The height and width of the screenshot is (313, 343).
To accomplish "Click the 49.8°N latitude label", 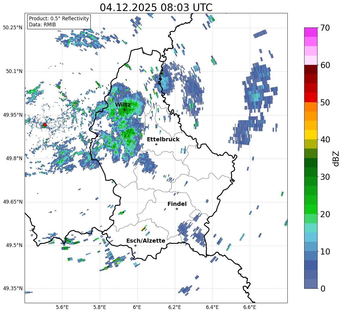I will tap(14, 158).
